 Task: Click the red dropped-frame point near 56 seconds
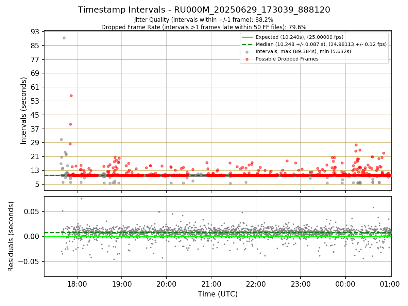pyautogui.click(x=71, y=96)
